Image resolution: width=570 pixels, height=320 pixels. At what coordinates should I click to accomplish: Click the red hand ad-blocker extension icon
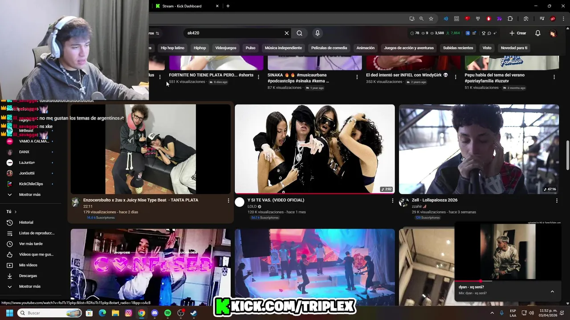point(489,19)
